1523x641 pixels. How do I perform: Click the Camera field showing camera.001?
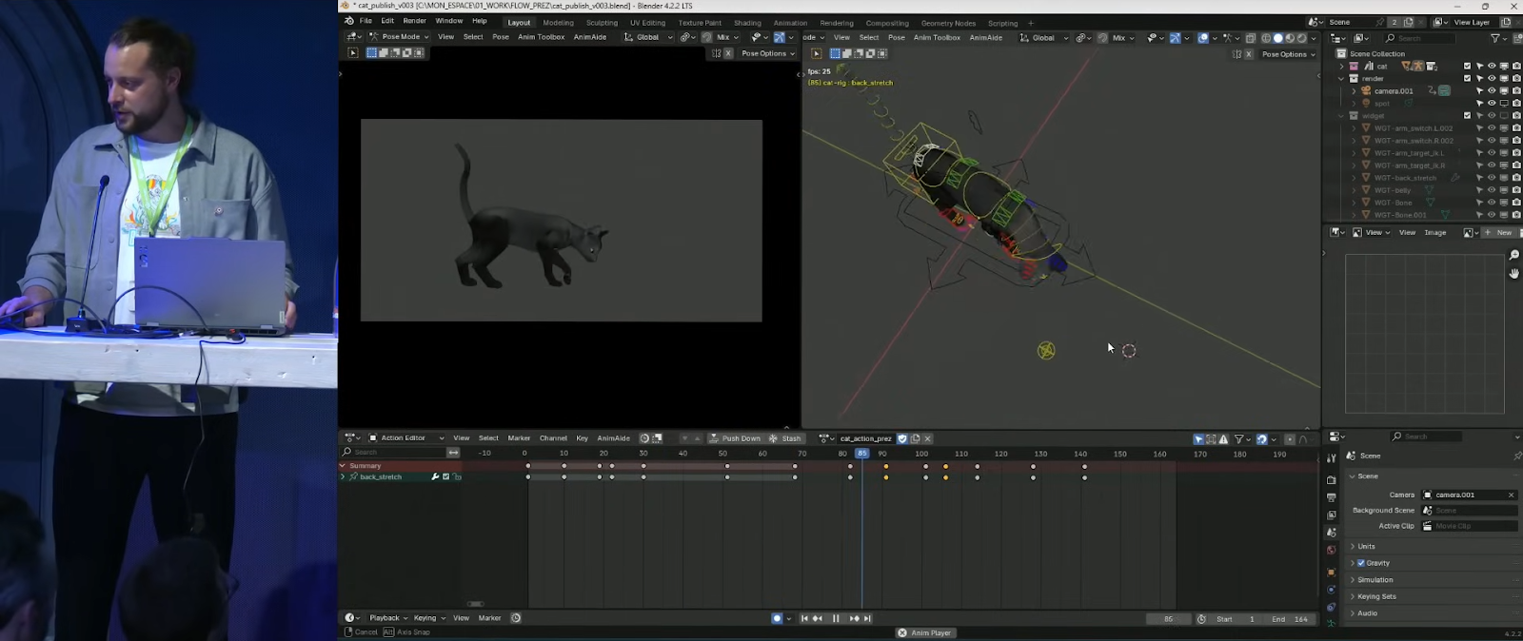tap(1470, 495)
